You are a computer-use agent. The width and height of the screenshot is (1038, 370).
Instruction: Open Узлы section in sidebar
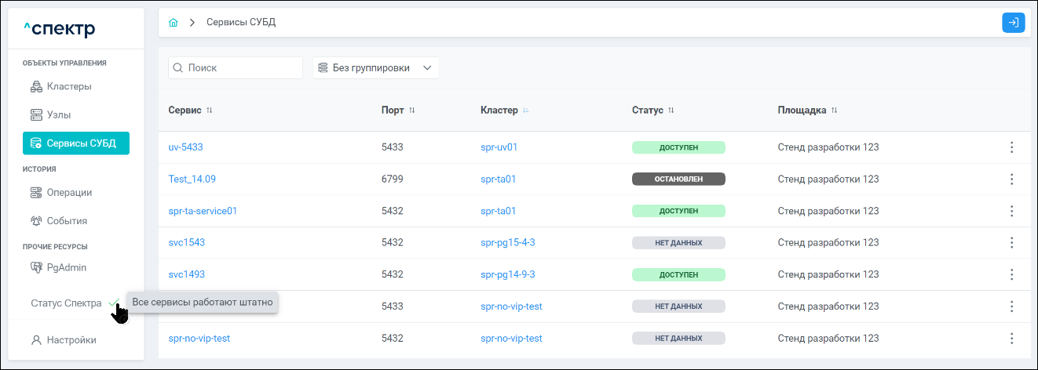click(58, 114)
